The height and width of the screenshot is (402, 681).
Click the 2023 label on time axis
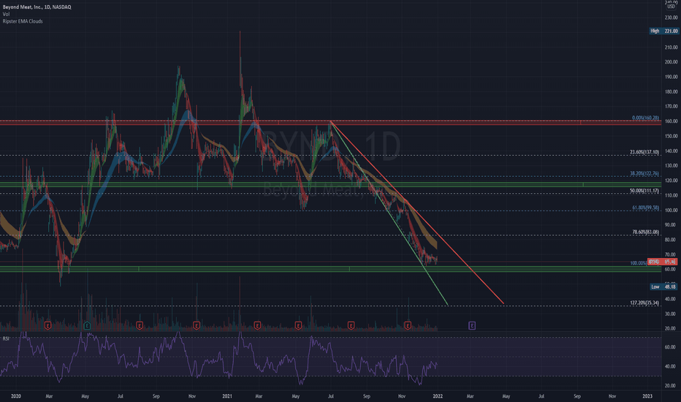point(647,396)
